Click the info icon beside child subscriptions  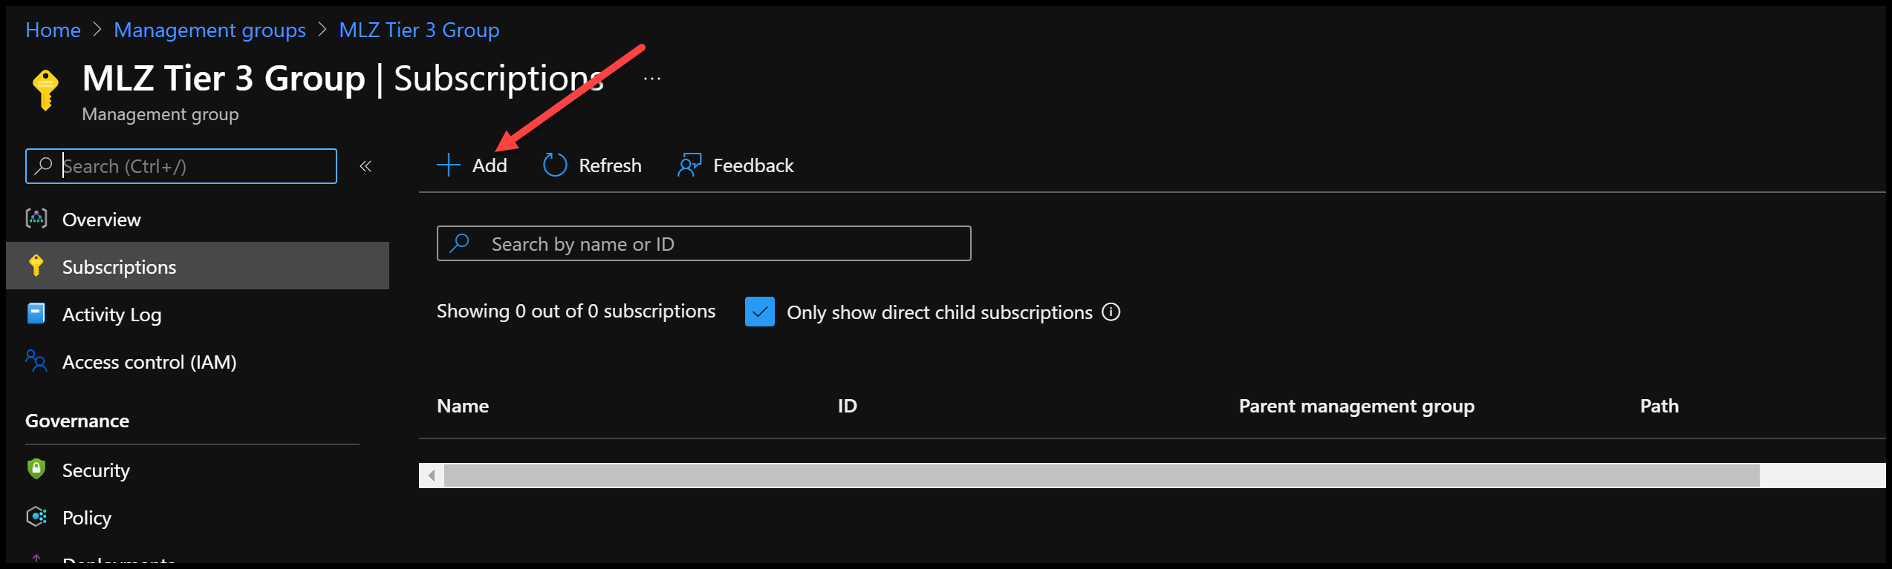[x=1111, y=312]
